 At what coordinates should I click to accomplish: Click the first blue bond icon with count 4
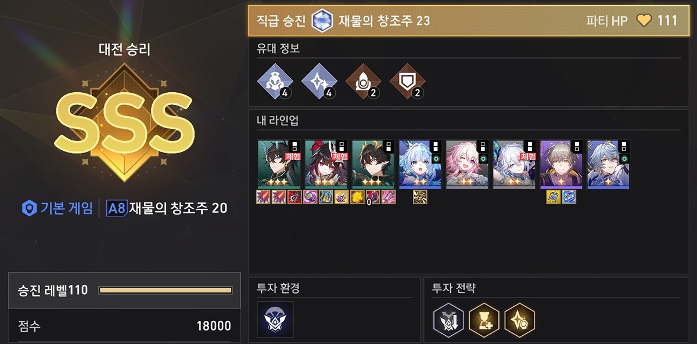273,84
